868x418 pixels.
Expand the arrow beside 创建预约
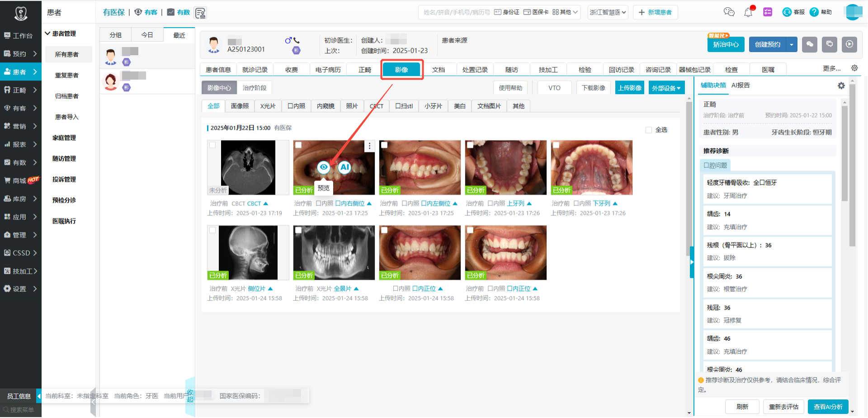(792, 44)
